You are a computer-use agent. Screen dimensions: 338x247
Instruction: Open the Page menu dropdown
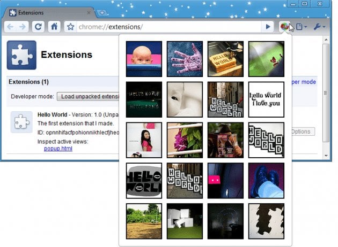302,27
